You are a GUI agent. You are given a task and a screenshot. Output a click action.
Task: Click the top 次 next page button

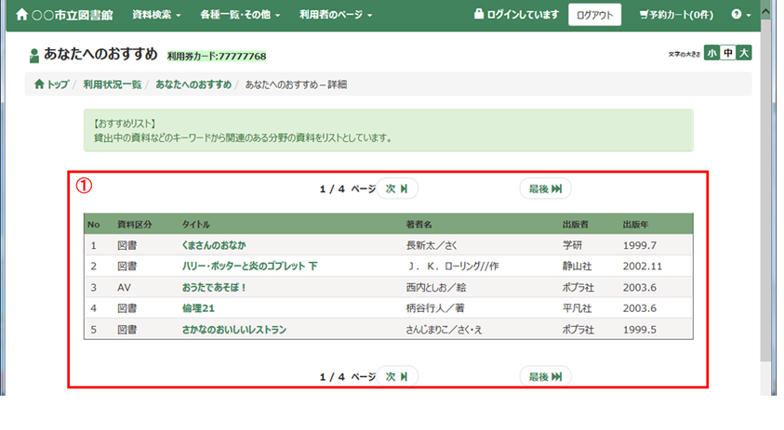pyautogui.click(x=397, y=189)
